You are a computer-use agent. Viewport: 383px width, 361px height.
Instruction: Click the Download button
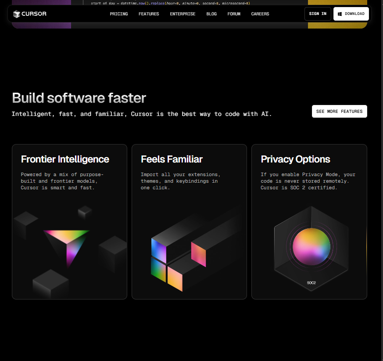pos(351,14)
